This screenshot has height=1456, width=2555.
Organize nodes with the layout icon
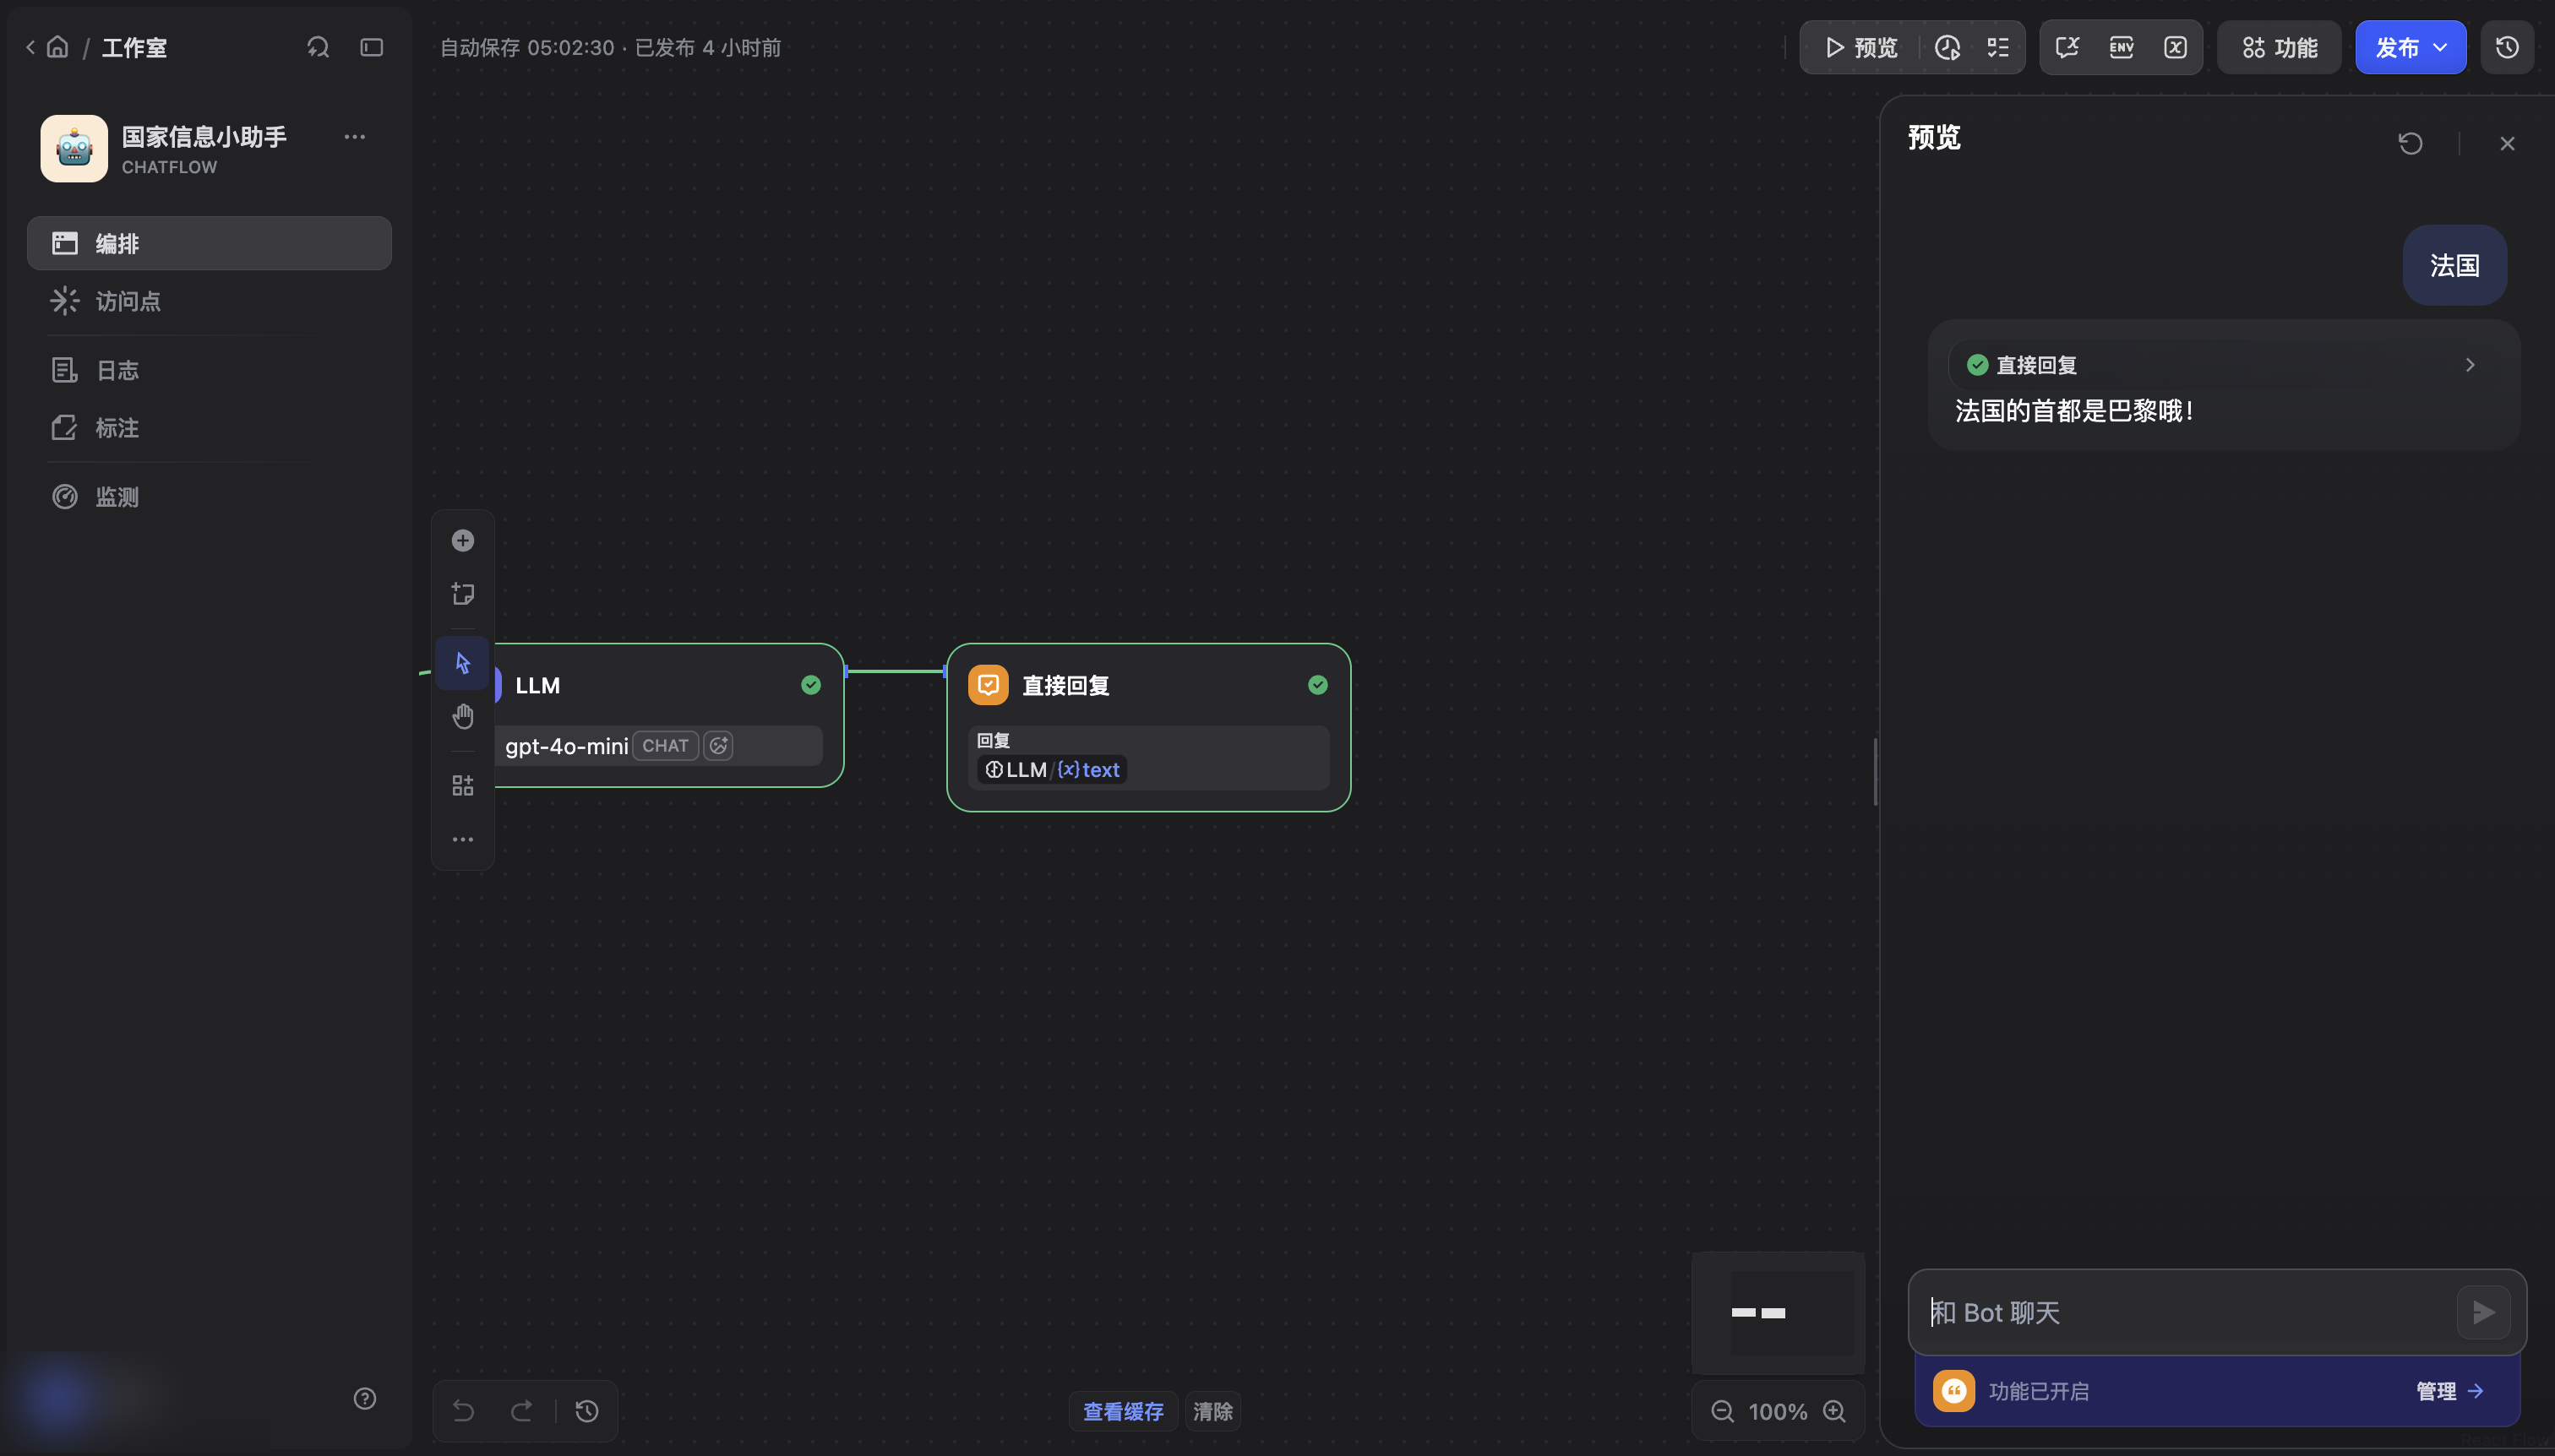coord(462,786)
